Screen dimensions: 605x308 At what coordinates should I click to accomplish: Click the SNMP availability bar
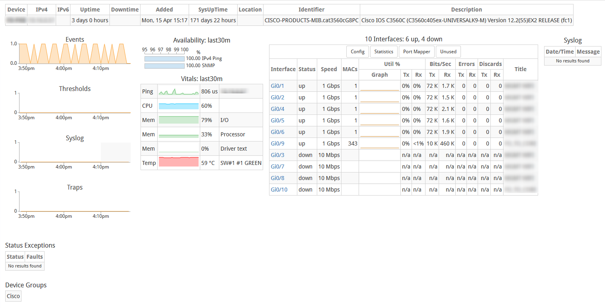(164, 66)
